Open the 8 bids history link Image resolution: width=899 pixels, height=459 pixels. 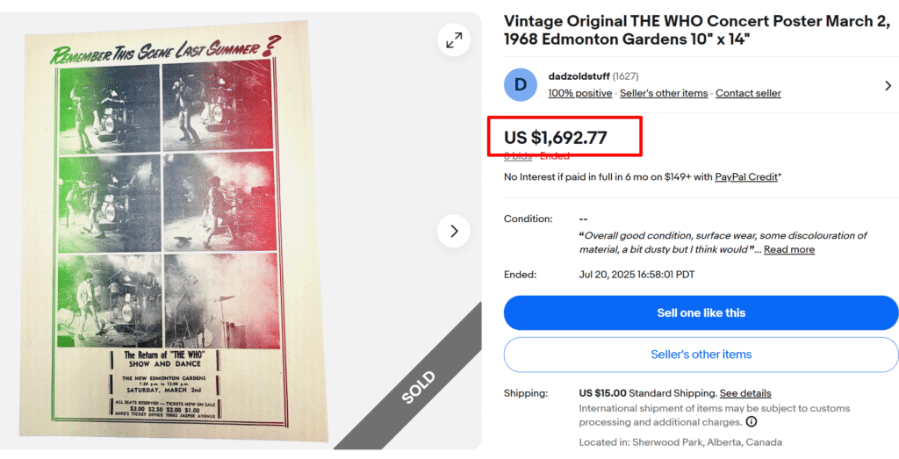(518, 156)
